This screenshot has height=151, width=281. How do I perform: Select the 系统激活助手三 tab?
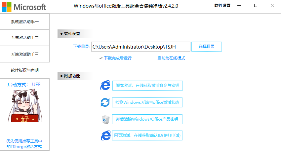click(25, 54)
